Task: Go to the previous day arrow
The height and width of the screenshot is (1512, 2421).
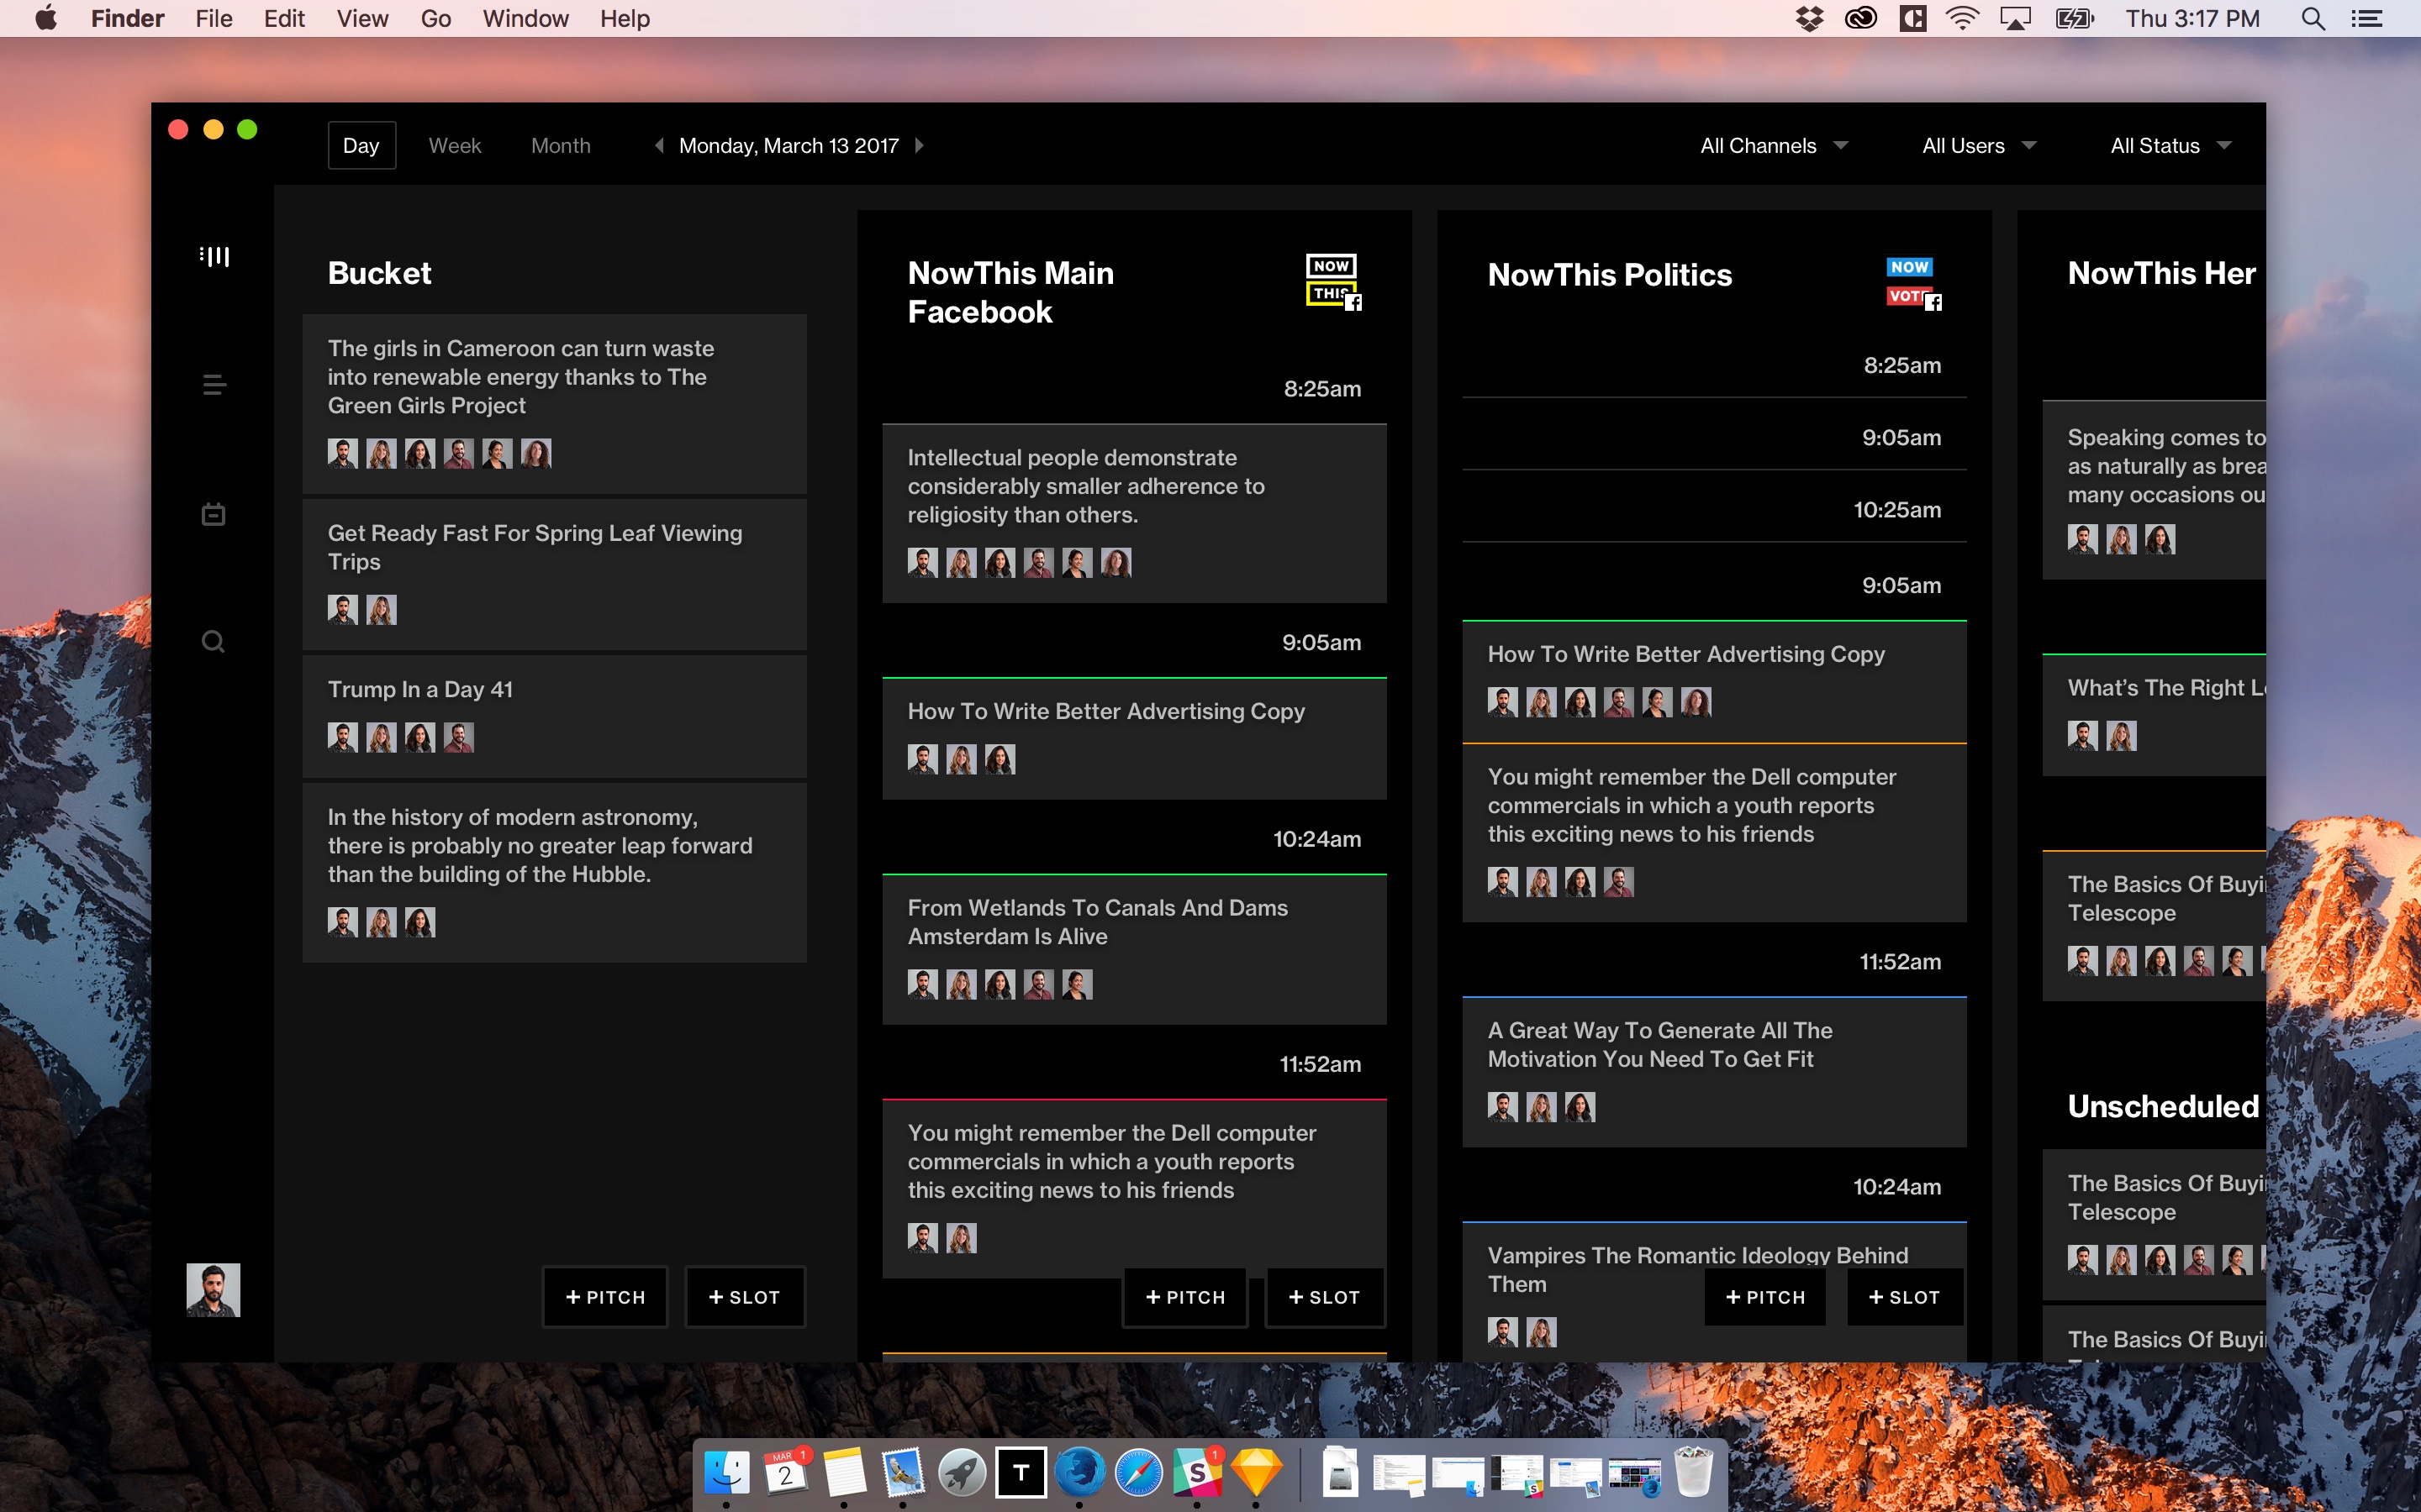Action: point(659,146)
